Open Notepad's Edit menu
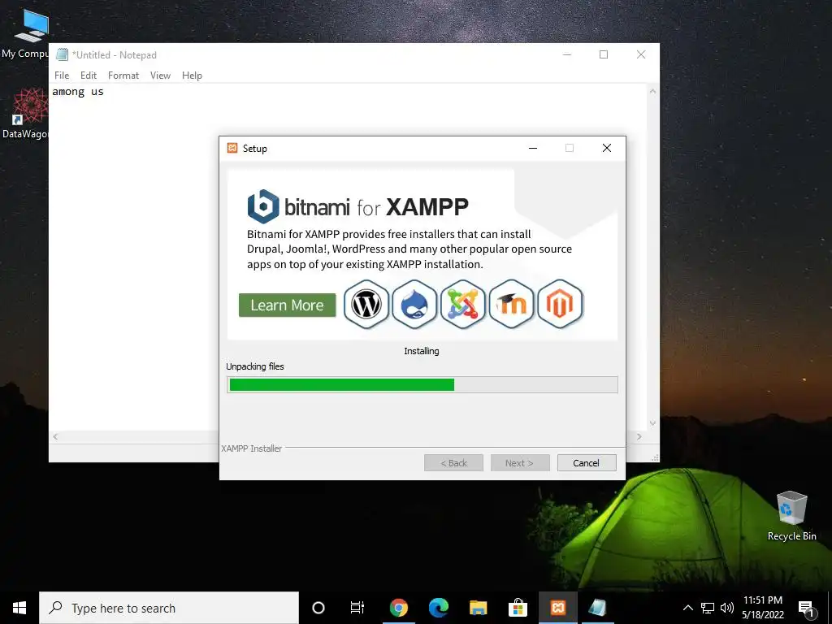The width and height of the screenshot is (832, 624). pyautogui.click(x=88, y=76)
